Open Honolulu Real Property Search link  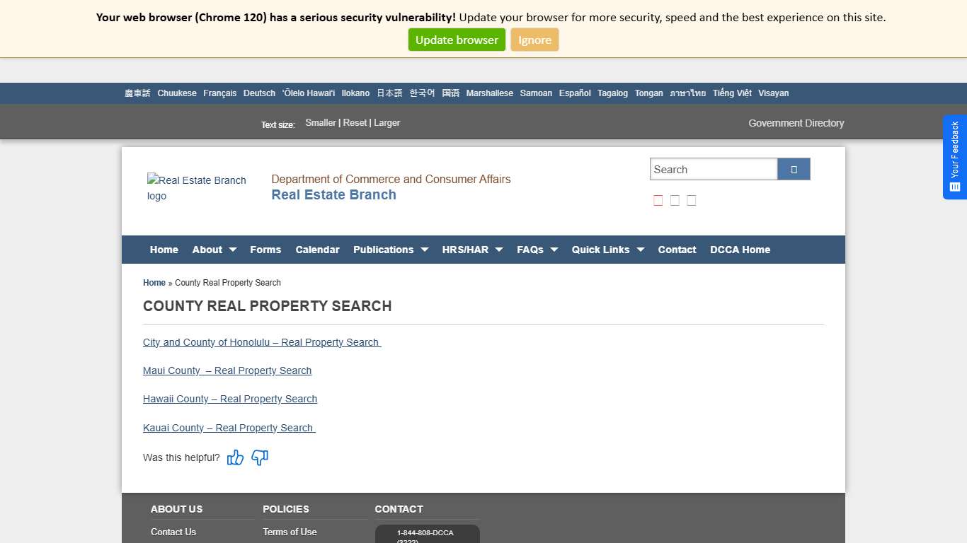pos(262,342)
